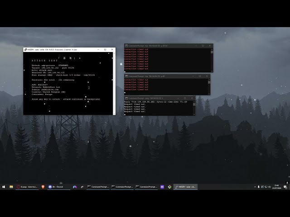
Task: Click the ping Command Prompt title bar text
Action: click(146, 98)
